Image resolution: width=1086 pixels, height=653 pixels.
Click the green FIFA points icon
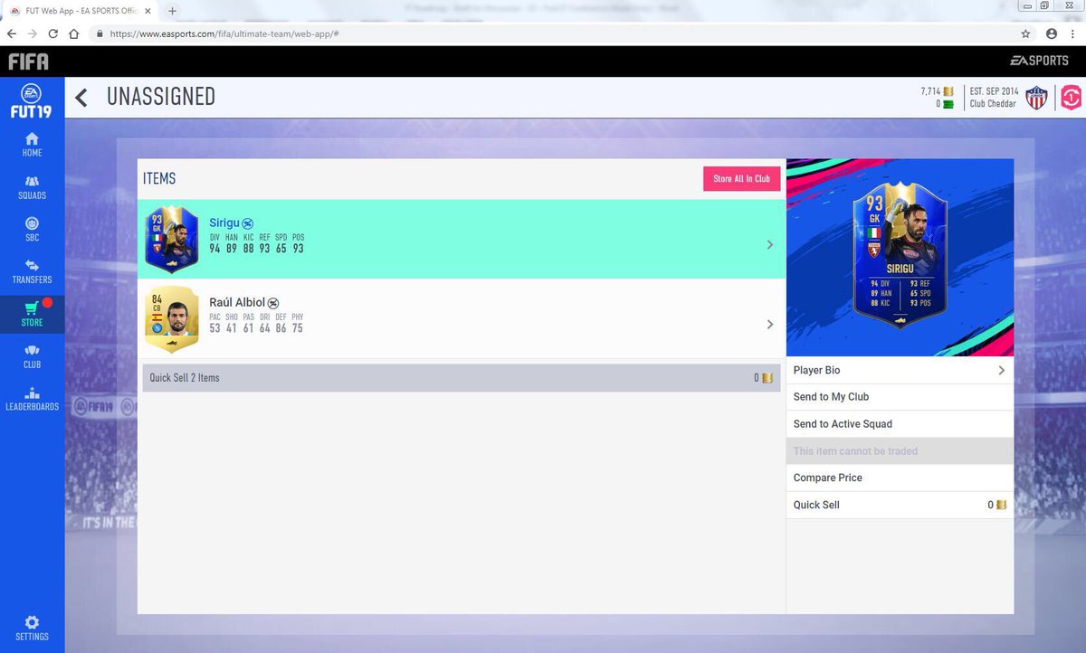[948, 104]
